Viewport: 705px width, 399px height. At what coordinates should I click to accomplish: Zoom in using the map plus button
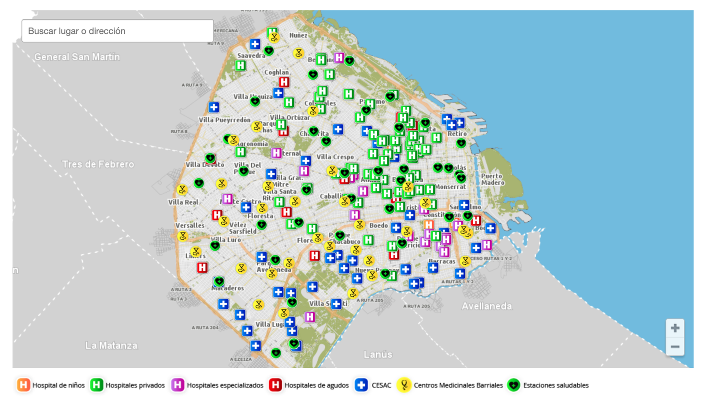675,328
